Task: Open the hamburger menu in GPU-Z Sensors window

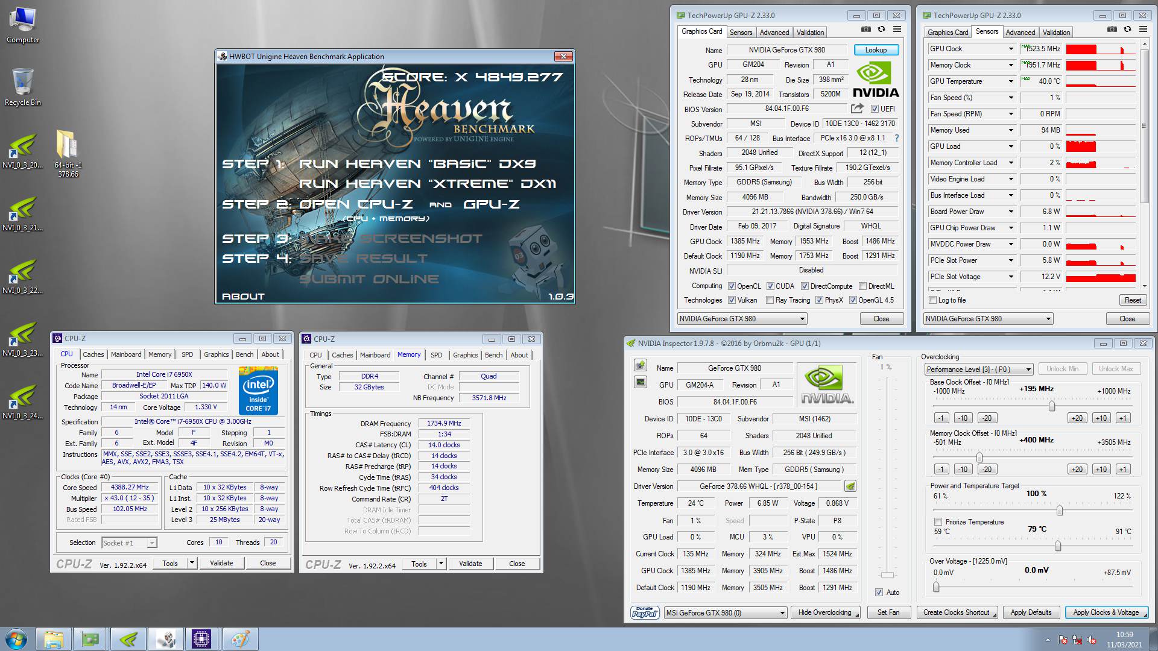Action: [x=1143, y=30]
